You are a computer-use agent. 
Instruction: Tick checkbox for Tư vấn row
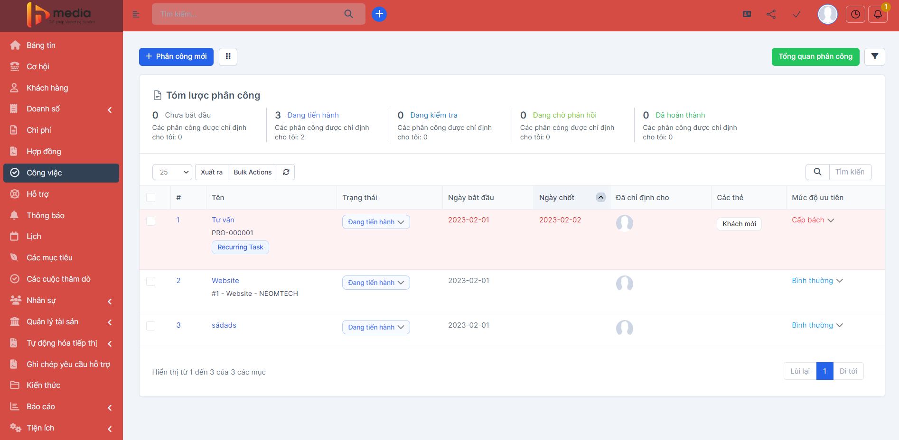click(x=150, y=221)
